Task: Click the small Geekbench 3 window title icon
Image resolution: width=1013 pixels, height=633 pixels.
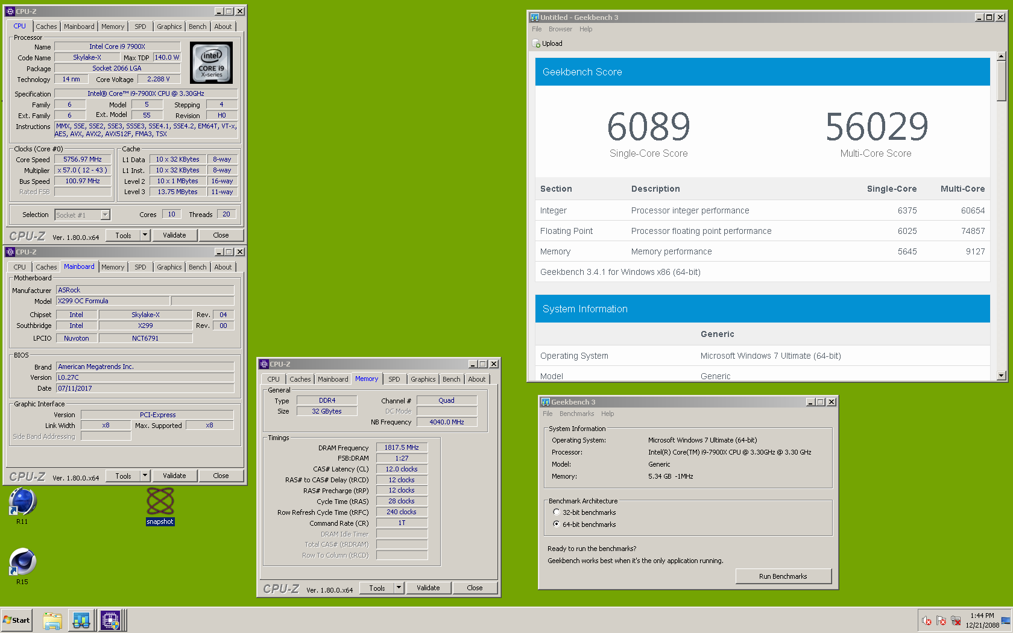Action: (545, 402)
